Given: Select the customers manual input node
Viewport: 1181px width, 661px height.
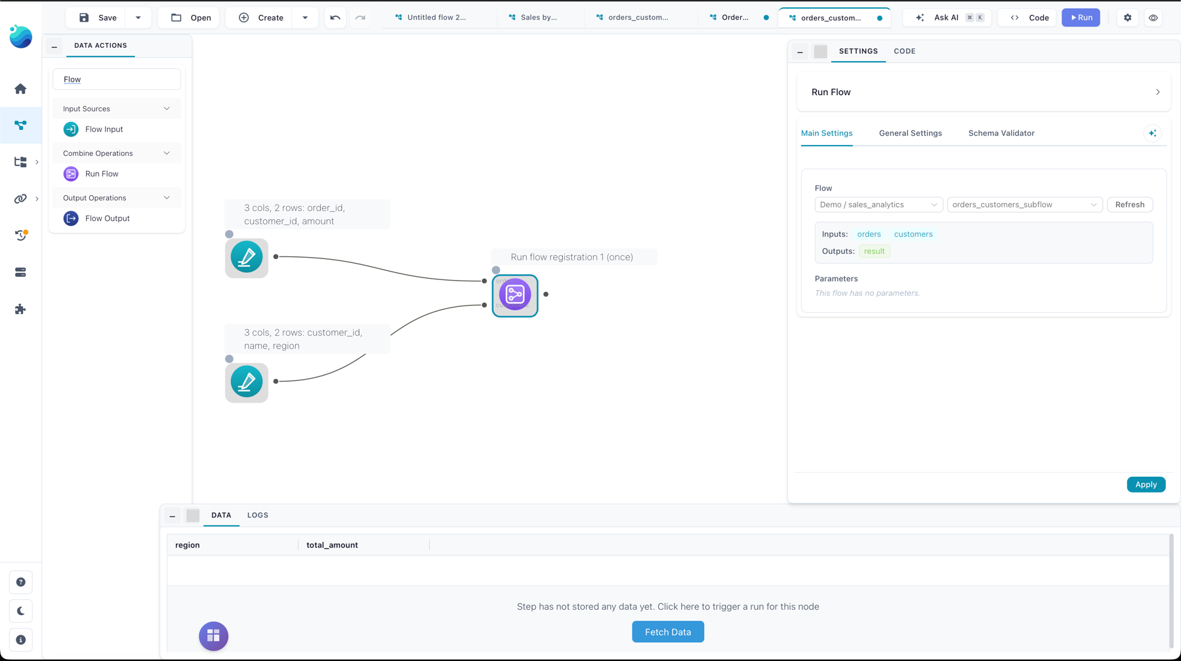Looking at the screenshot, I should click(247, 382).
